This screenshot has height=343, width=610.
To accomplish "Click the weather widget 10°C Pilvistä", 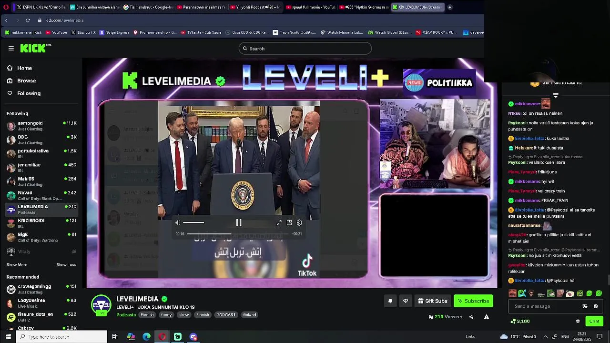I will tap(518, 337).
